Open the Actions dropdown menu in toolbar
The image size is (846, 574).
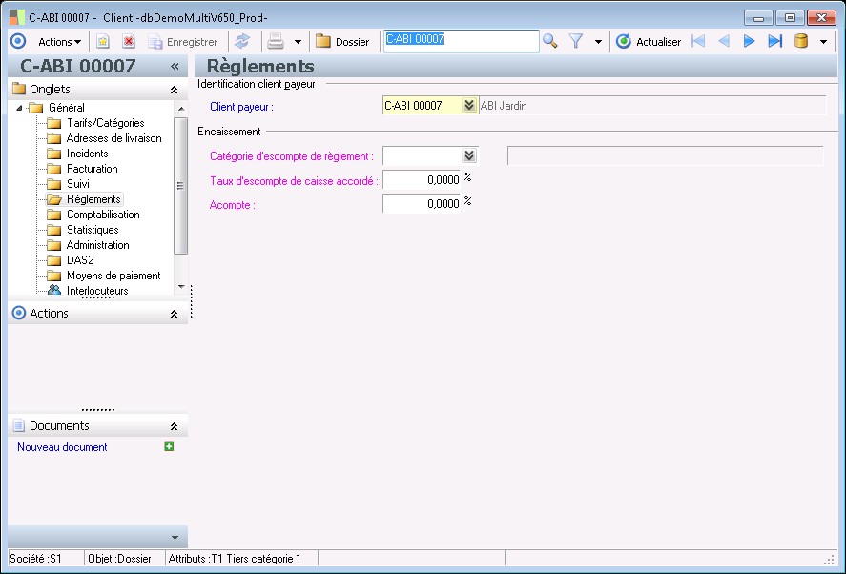coord(60,42)
